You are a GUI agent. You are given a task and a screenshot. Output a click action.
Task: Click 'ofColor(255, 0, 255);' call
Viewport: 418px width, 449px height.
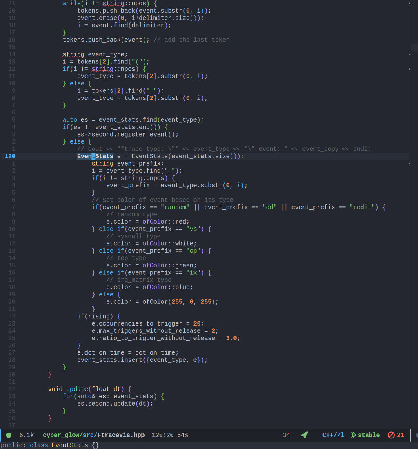point(180,301)
